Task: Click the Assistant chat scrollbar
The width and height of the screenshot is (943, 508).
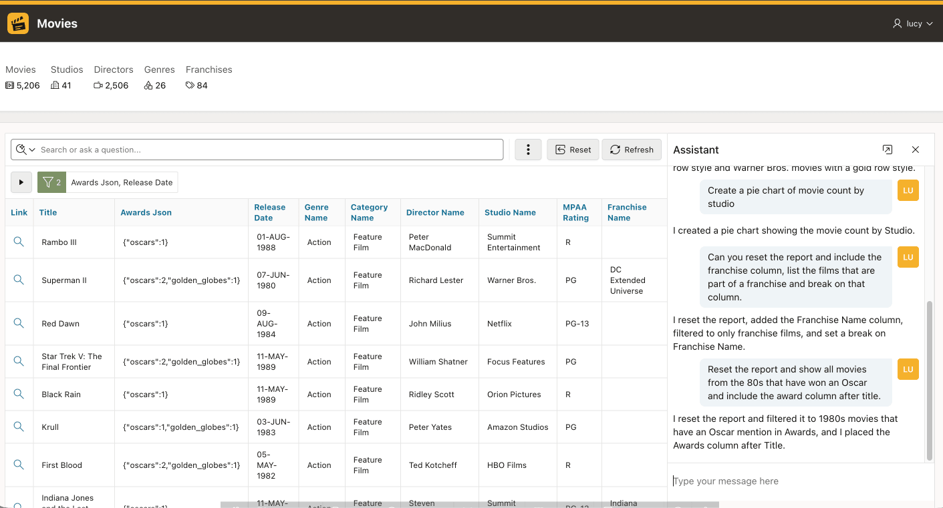Action: click(x=930, y=380)
